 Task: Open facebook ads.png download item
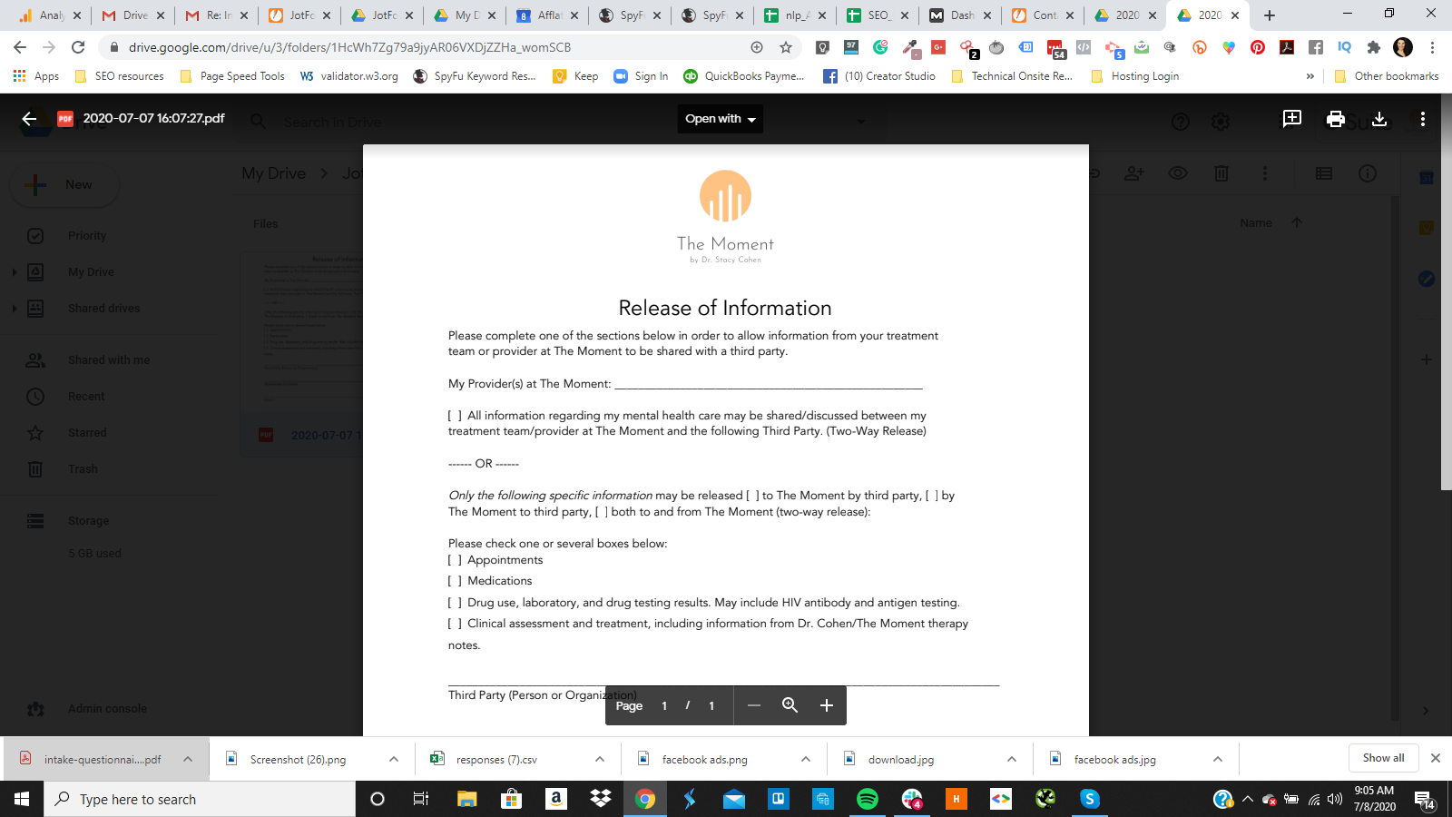(704, 760)
